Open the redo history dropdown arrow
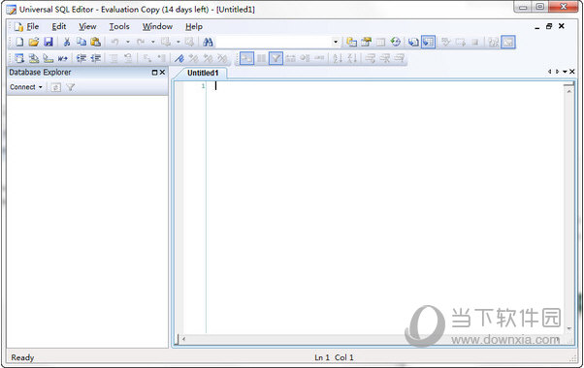 [x=152, y=42]
